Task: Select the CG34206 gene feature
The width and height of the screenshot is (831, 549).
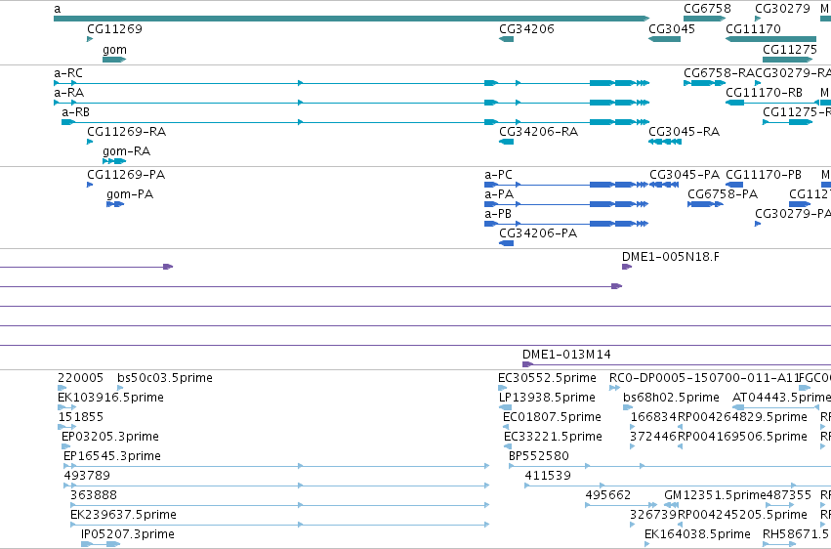Action: pyautogui.click(x=506, y=39)
